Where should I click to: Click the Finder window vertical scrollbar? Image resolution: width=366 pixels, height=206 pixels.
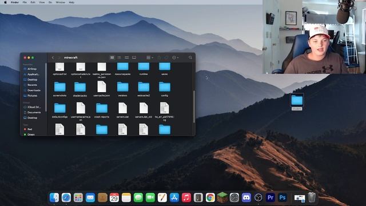194,106
